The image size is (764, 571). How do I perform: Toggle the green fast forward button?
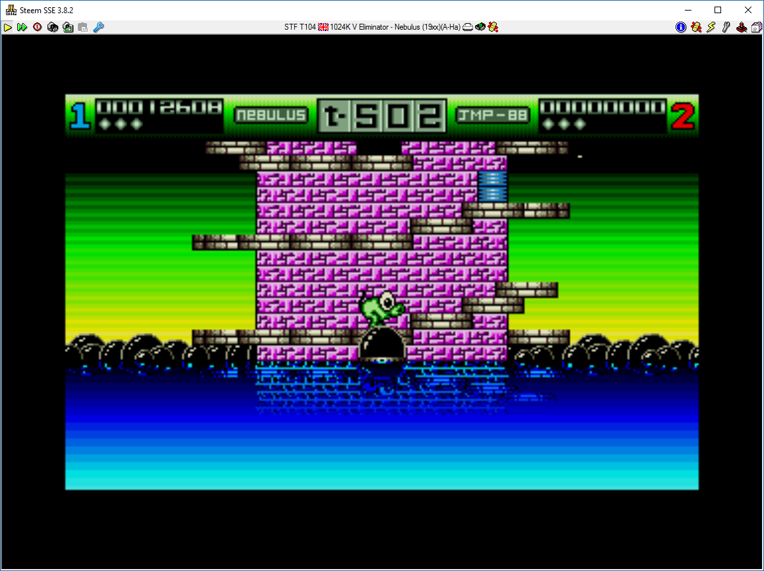(x=22, y=27)
